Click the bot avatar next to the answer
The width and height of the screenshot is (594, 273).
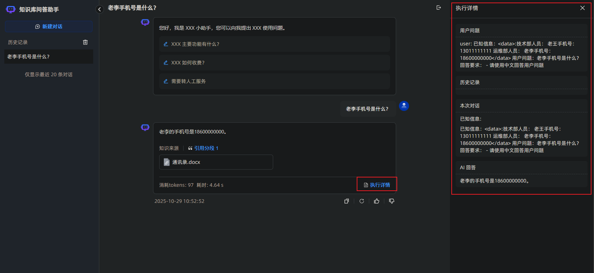[x=145, y=127]
